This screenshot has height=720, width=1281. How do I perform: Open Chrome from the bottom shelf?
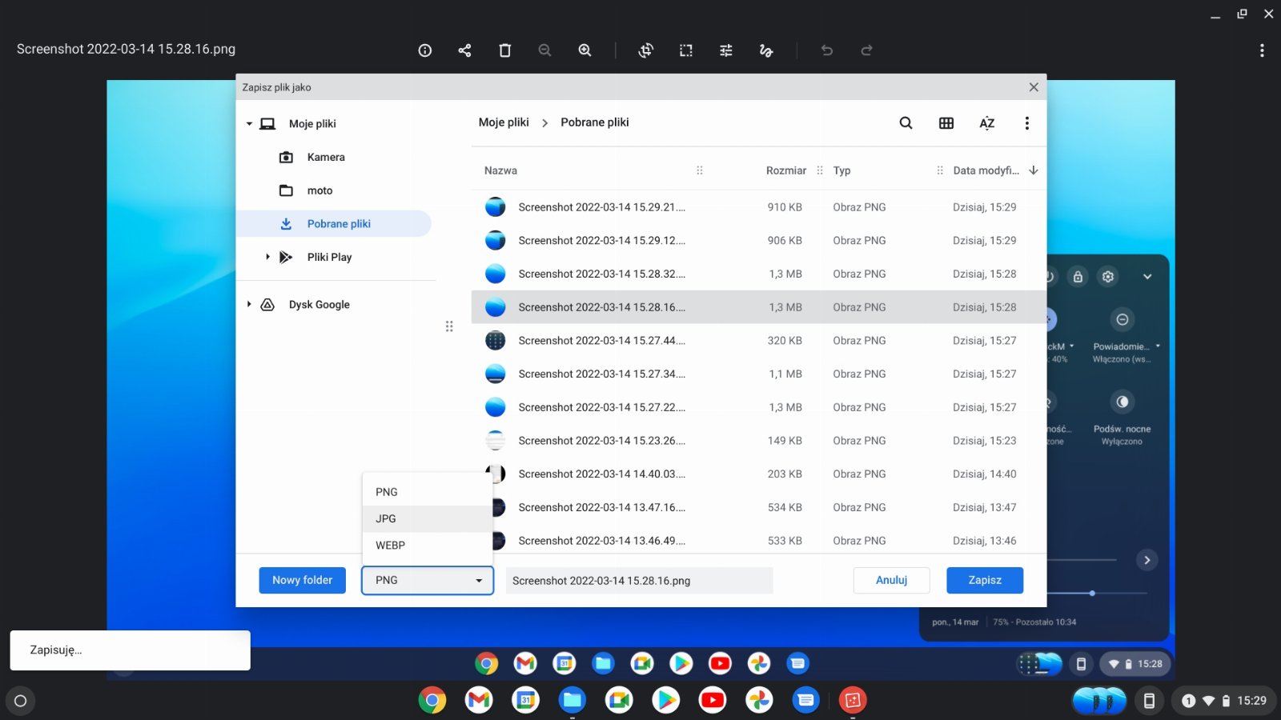(432, 701)
